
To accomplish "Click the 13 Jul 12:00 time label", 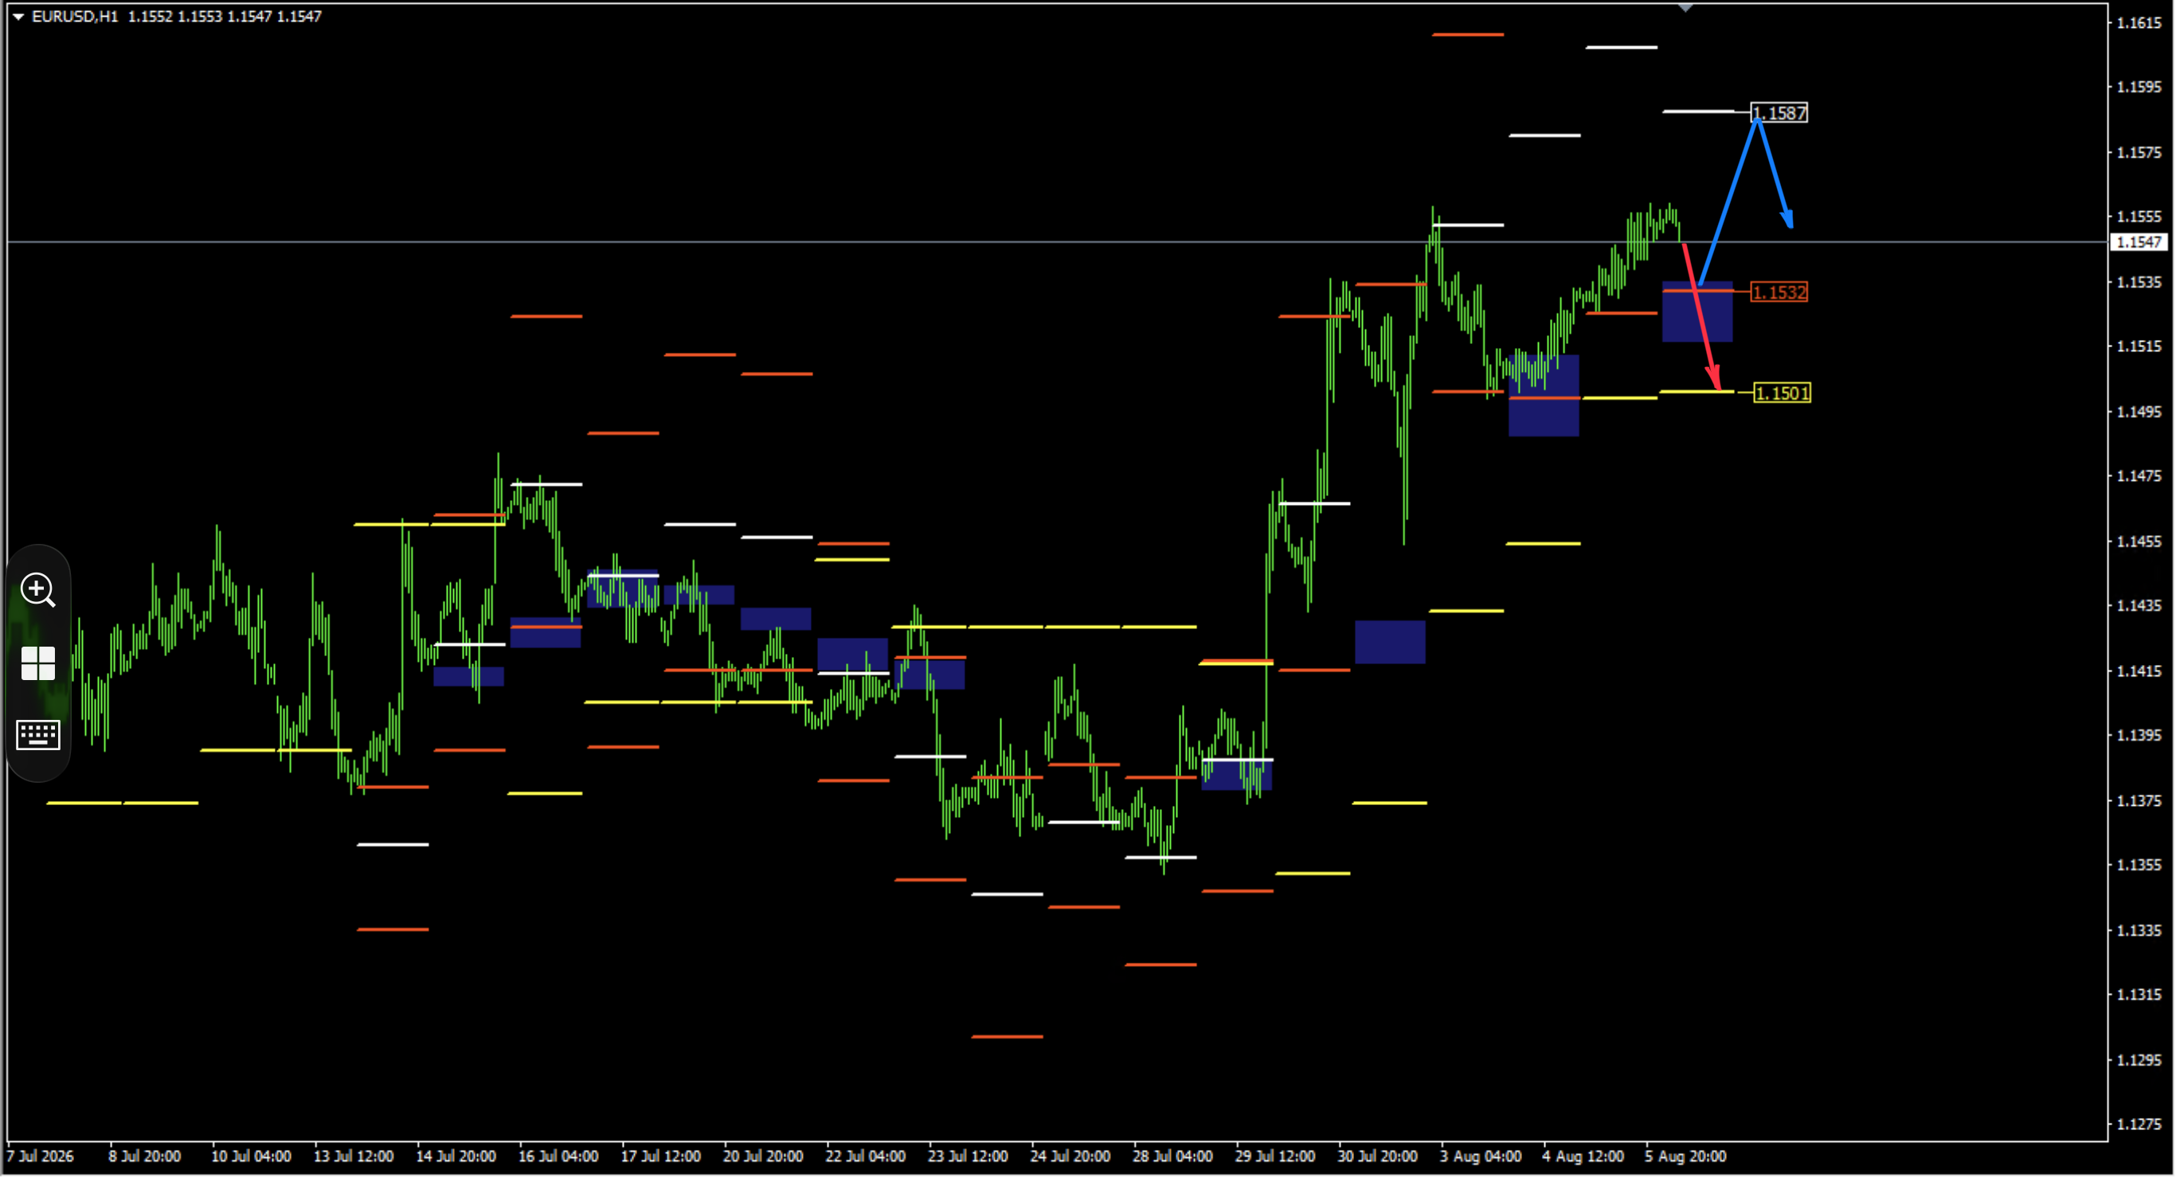I will (x=353, y=1155).
